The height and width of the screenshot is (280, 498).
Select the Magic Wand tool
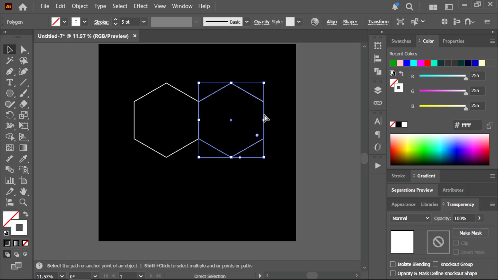point(10,61)
